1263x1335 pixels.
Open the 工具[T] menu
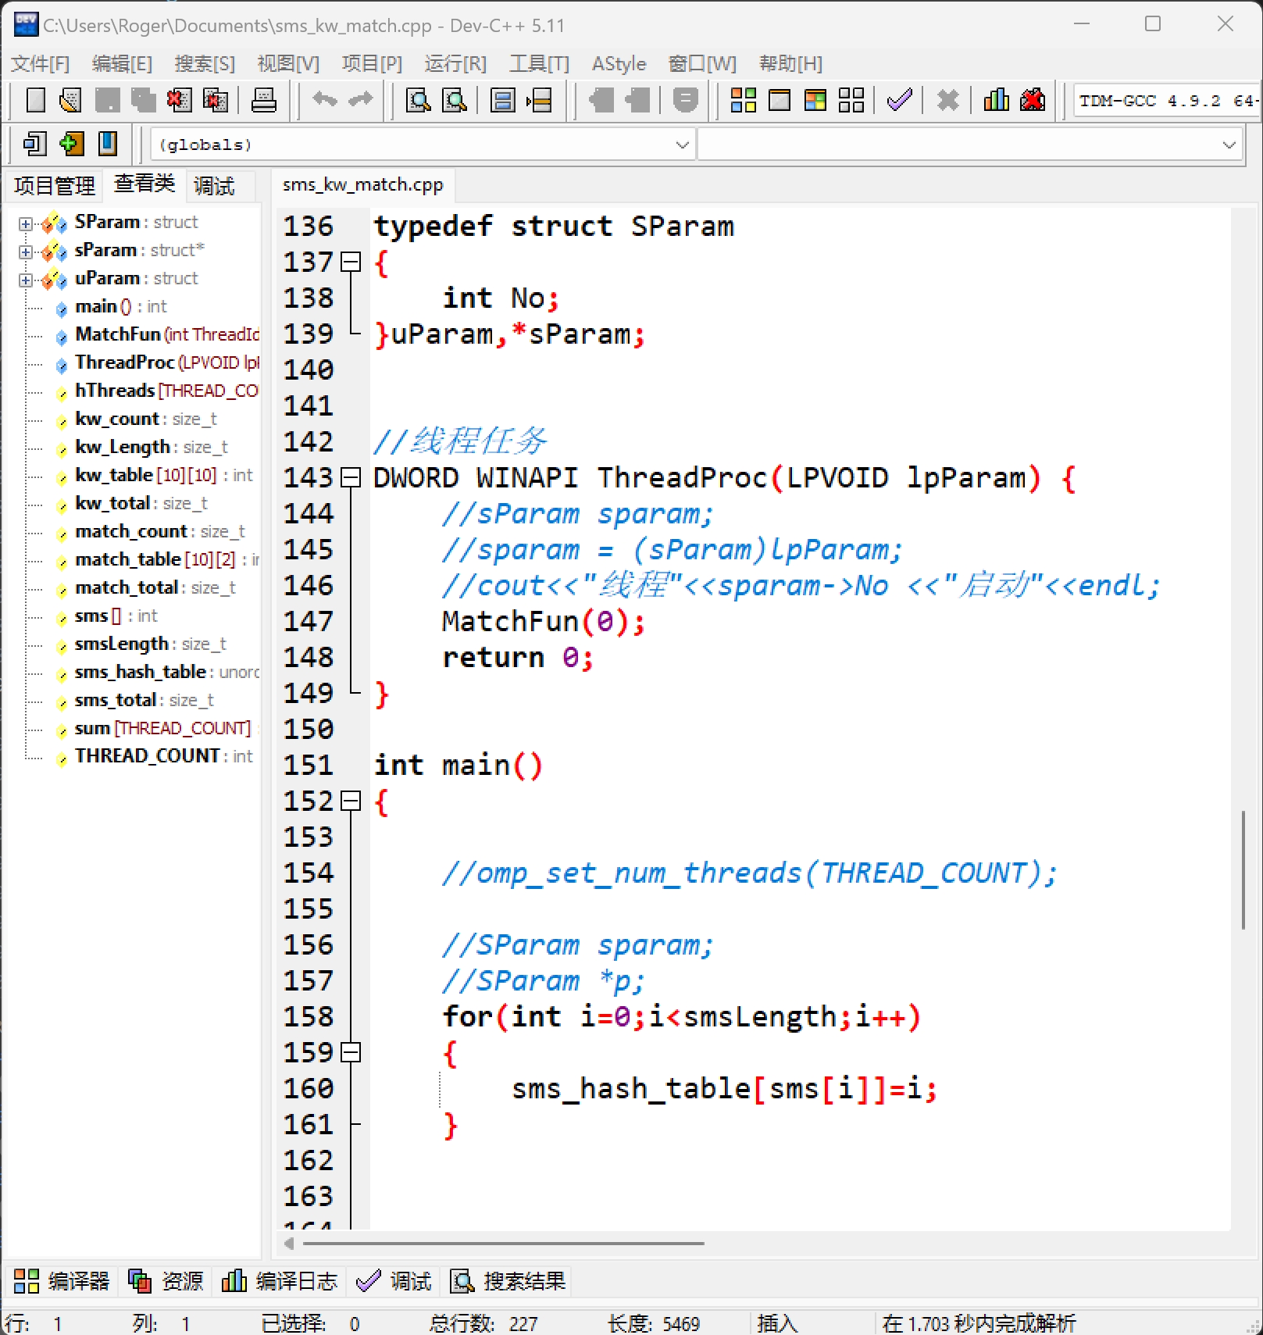(x=539, y=63)
